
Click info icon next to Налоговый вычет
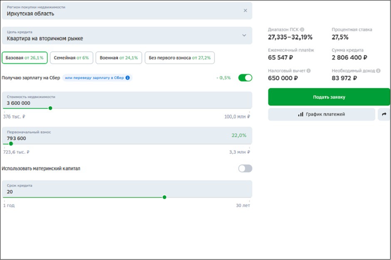309,71
